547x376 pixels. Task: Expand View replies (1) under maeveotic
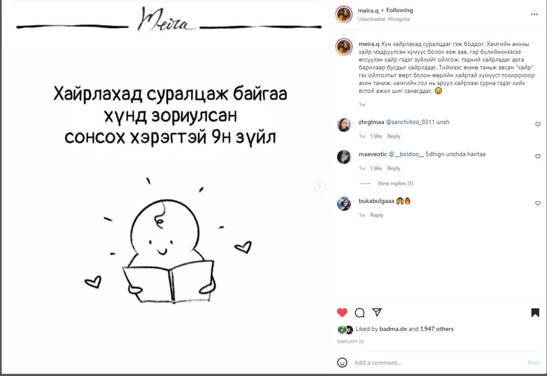(395, 183)
